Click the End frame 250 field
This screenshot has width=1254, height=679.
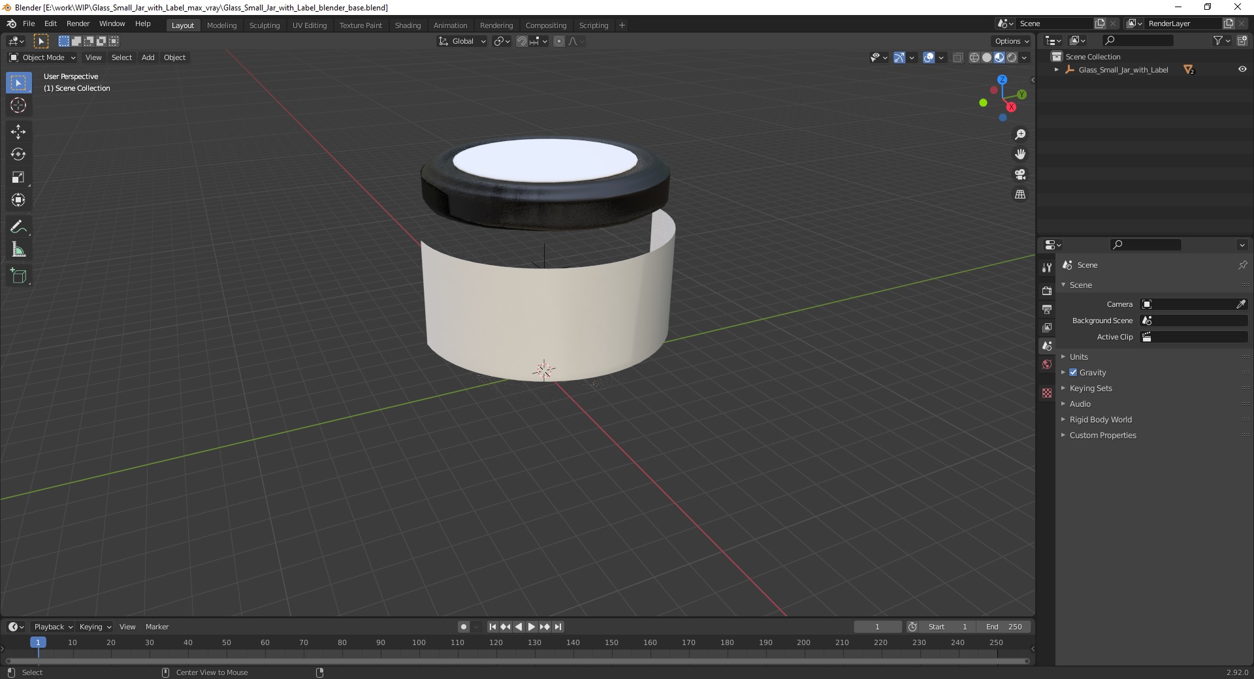click(x=1004, y=627)
